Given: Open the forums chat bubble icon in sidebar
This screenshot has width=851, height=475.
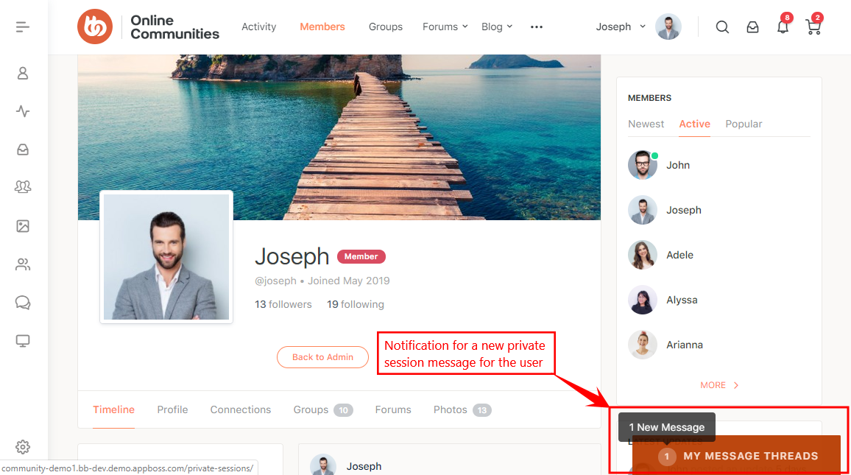Looking at the screenshot, I should coord(23,303).
